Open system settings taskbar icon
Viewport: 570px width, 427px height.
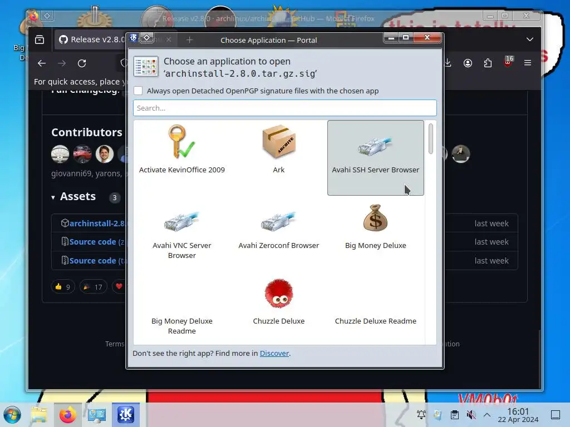click(x=97, y=415)
